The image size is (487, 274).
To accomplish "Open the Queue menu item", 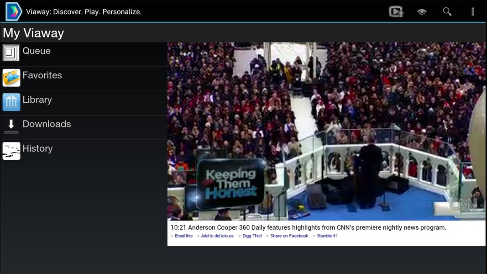I will [84, 54].
